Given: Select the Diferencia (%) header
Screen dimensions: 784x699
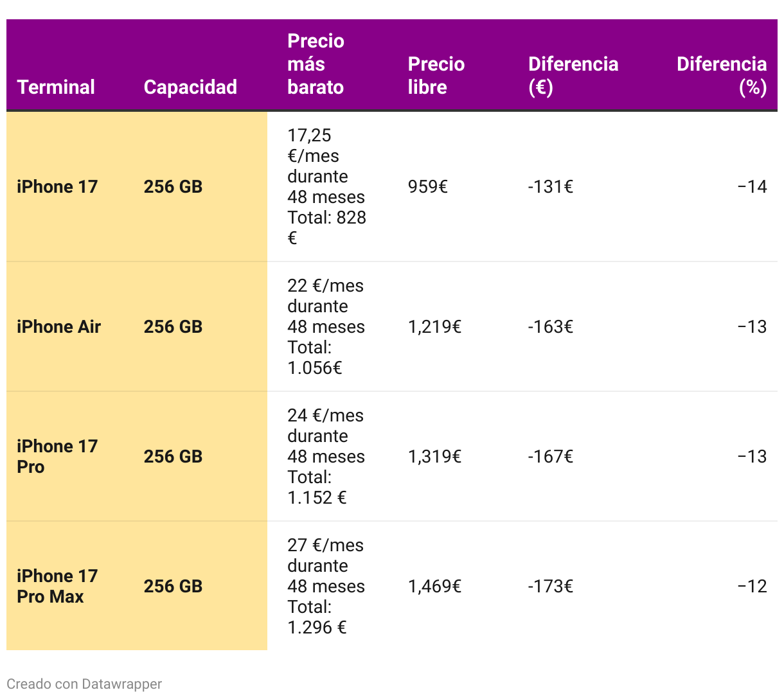Looking at the screenshot, I should pos(722,75).
